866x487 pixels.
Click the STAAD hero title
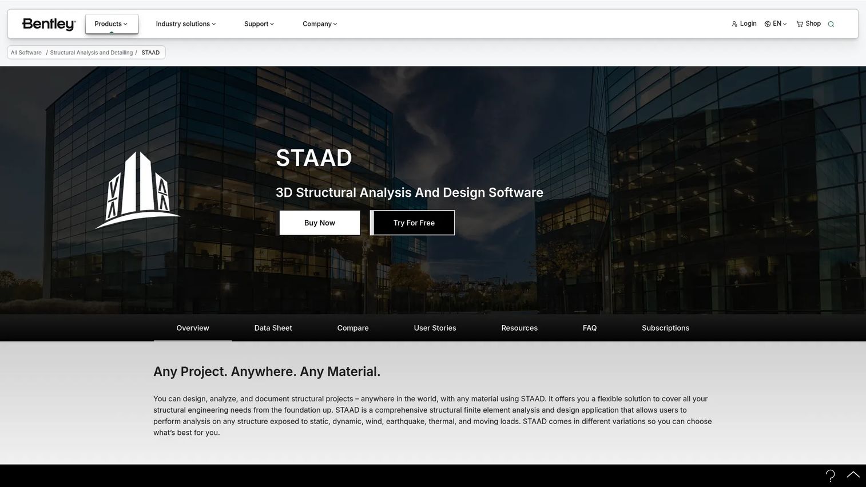pos(314,158)
